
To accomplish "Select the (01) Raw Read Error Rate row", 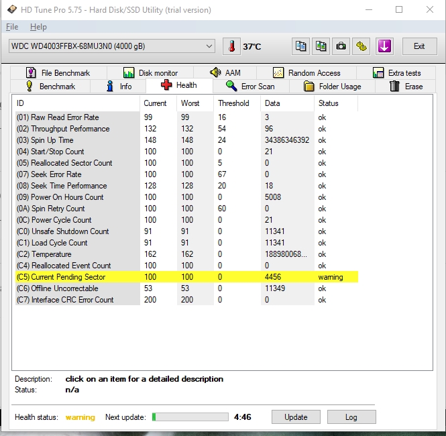I will (186, 117).
